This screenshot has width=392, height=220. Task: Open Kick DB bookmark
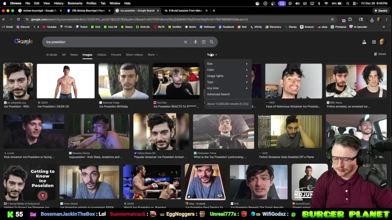pos(110,27)
